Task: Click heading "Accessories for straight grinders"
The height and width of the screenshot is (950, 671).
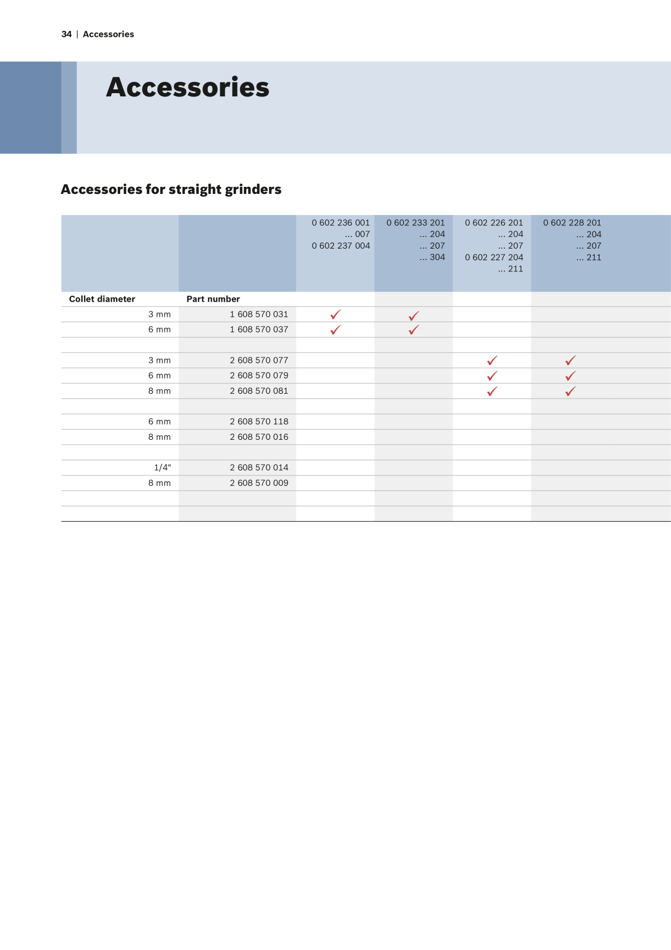Action: click(171, 190)
